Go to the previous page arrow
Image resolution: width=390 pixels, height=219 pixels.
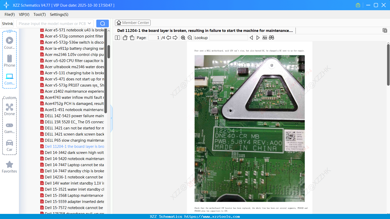[168, 38]
